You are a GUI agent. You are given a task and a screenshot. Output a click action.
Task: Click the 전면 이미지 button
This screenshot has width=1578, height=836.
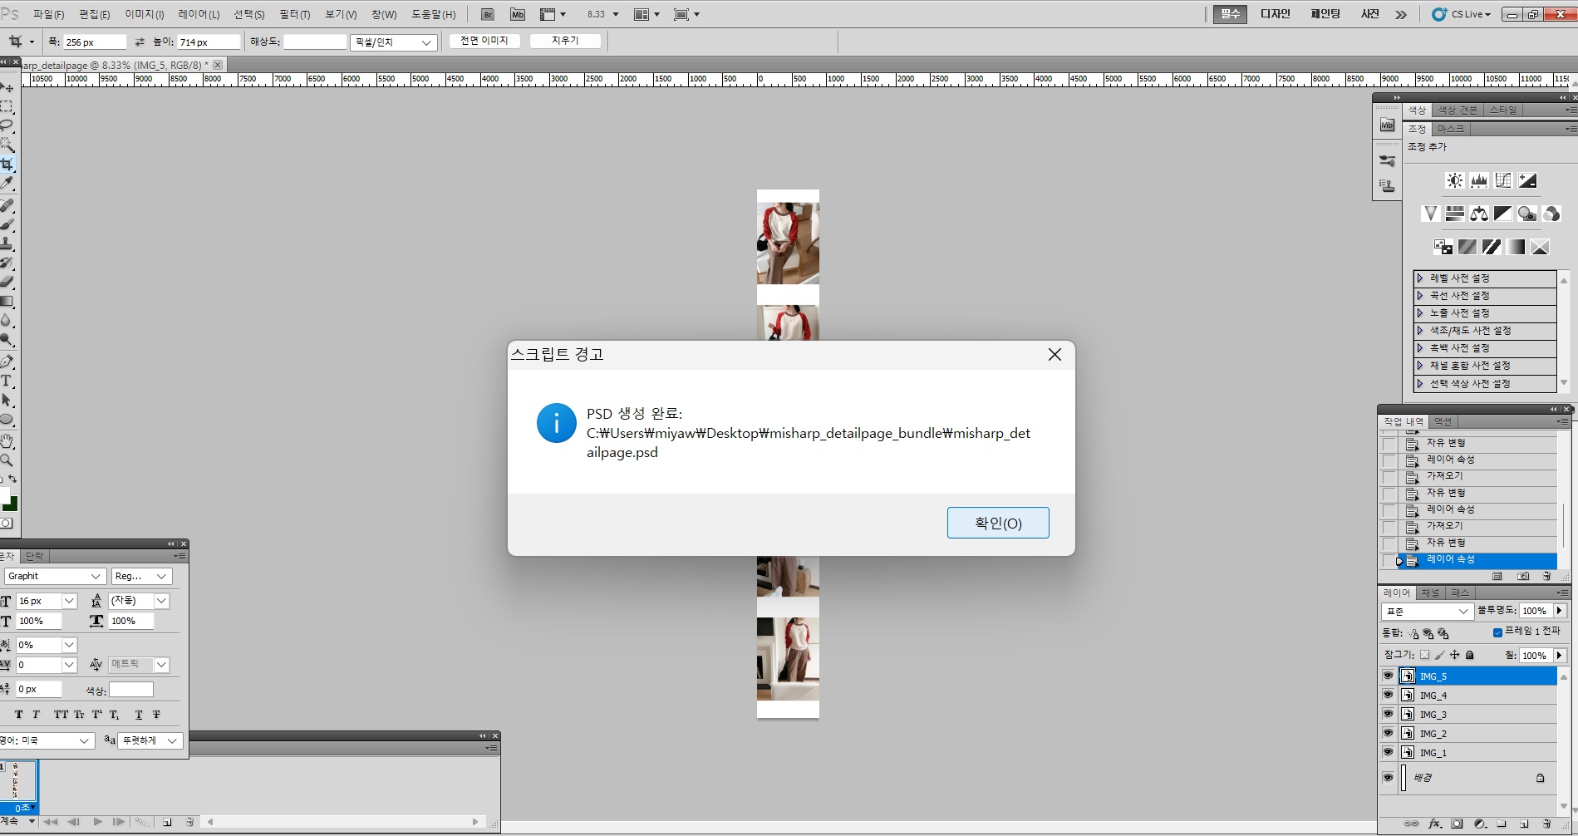(x=484, y=41)
